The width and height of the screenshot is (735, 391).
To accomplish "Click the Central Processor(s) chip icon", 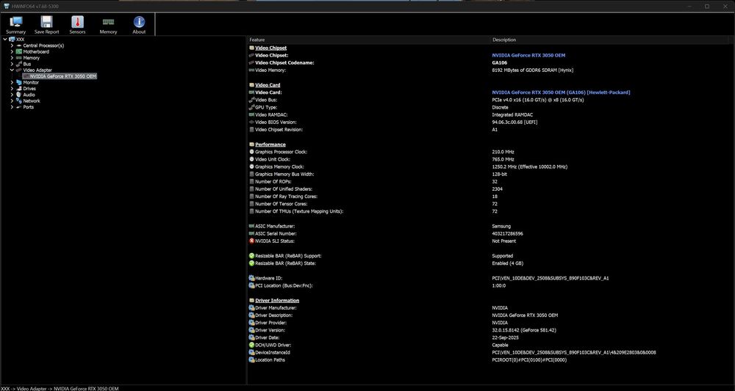I will pyautogui.click(x=19, y=45).
